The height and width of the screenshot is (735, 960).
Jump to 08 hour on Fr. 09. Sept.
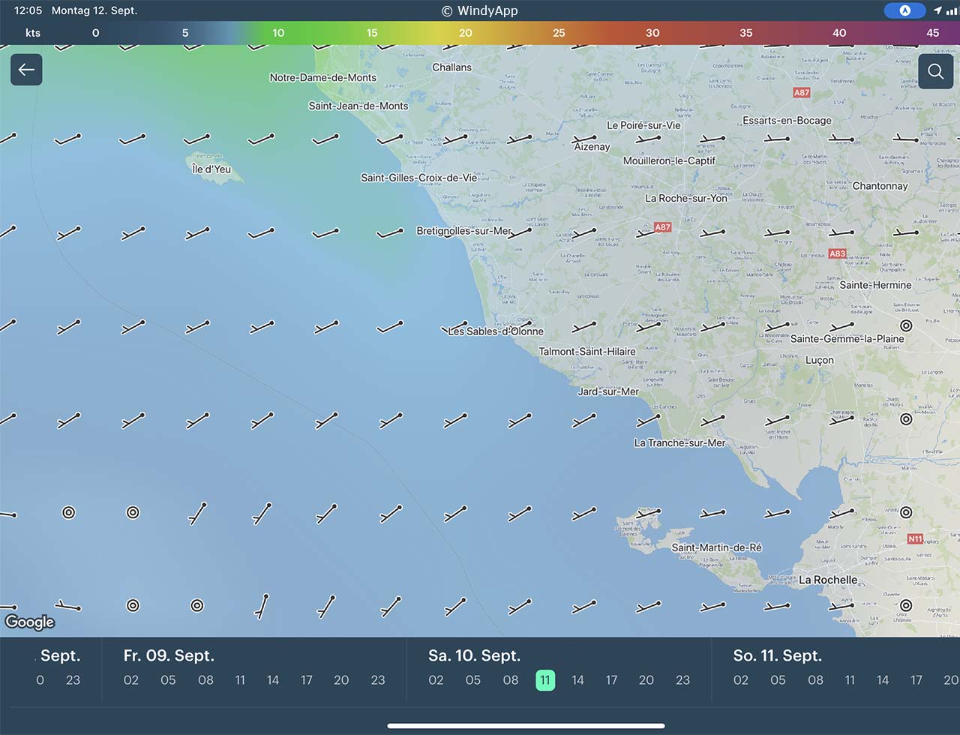pyautogui.click(x=205, y=680)
